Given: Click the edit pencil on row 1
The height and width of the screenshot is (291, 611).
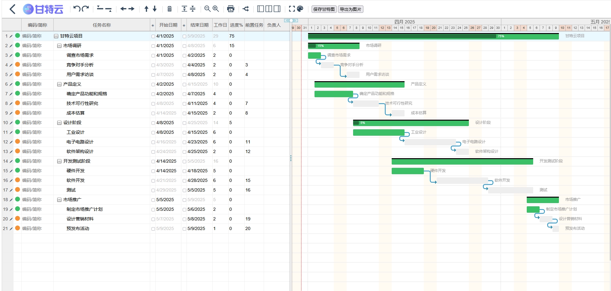Looking at the screenshot, I should (x=11, y=36).
